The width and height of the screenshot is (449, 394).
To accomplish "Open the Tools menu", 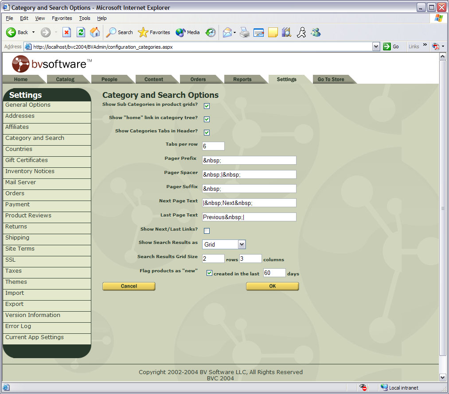I will pos(84,18).
